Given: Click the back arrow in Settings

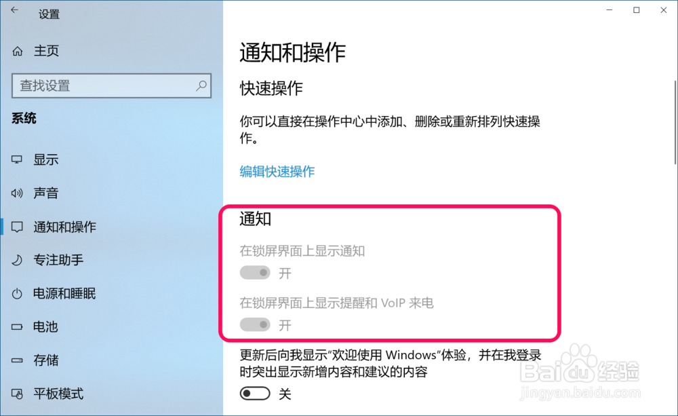Looking at the screenshot, I should [x=15, y=10].
